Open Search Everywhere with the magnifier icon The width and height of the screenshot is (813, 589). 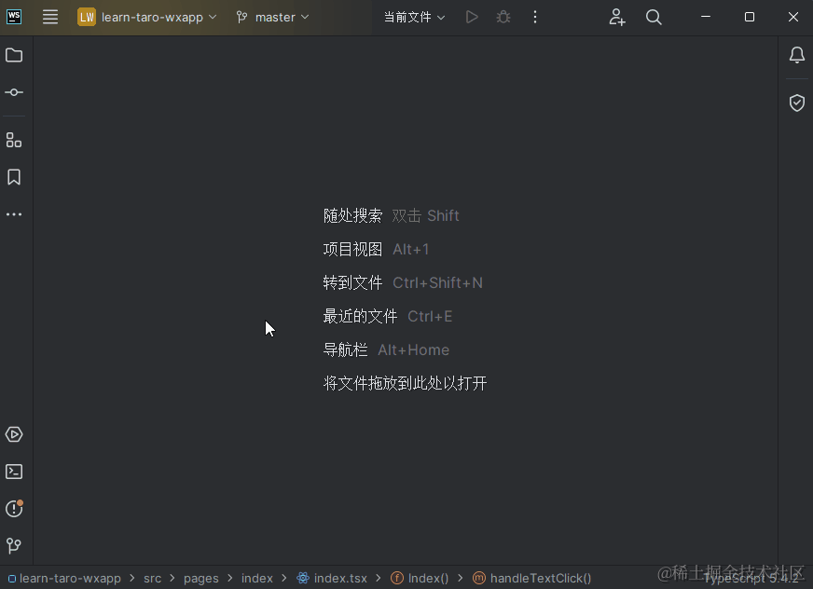point(654,17)
